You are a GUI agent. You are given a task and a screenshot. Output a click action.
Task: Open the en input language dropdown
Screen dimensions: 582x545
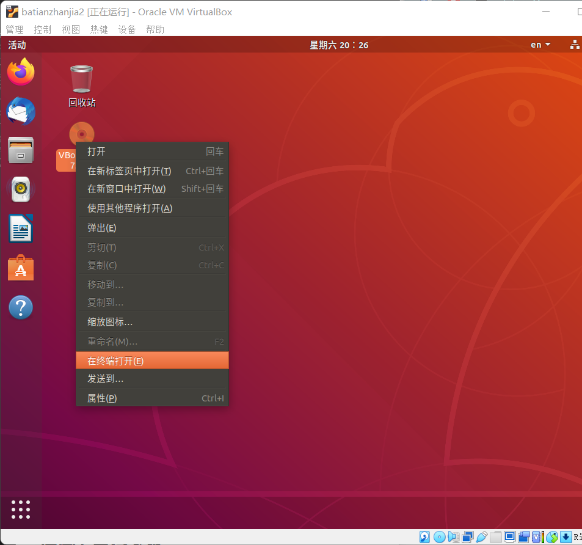(540, 45)
